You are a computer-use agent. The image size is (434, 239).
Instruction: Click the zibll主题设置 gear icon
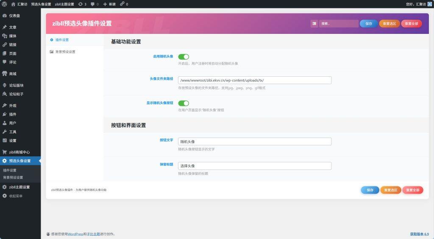pos(4,187)
